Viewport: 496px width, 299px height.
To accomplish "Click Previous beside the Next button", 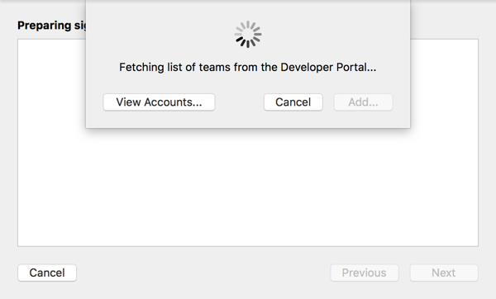I will [365, 273].
